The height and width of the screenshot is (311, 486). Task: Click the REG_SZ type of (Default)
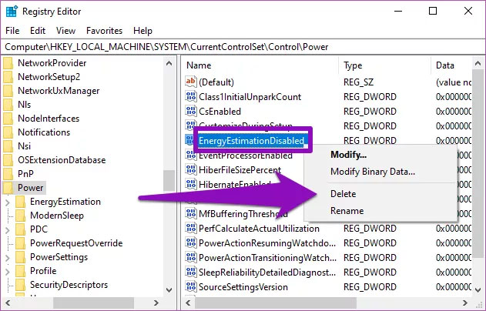359,82
